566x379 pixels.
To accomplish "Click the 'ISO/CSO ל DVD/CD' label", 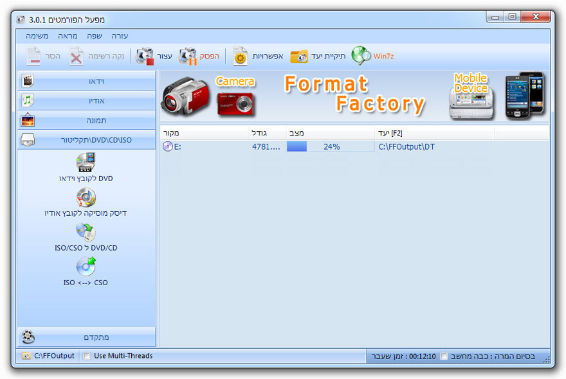I will [x=86, y=248].
